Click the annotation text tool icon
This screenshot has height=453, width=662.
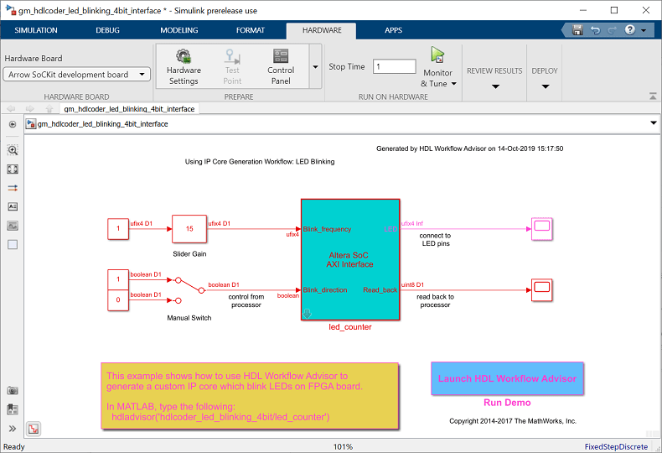(13, 206)
